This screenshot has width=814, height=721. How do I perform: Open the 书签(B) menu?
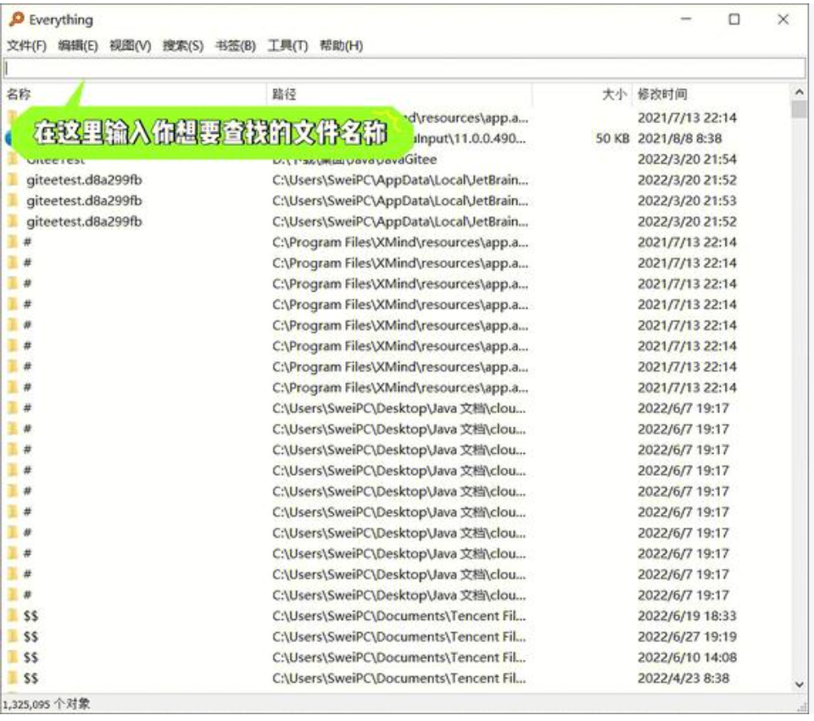coord(235,46)
